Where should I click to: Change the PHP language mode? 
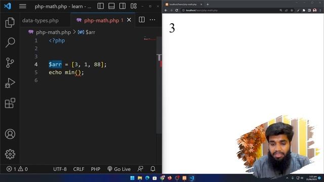pos(96,169)
